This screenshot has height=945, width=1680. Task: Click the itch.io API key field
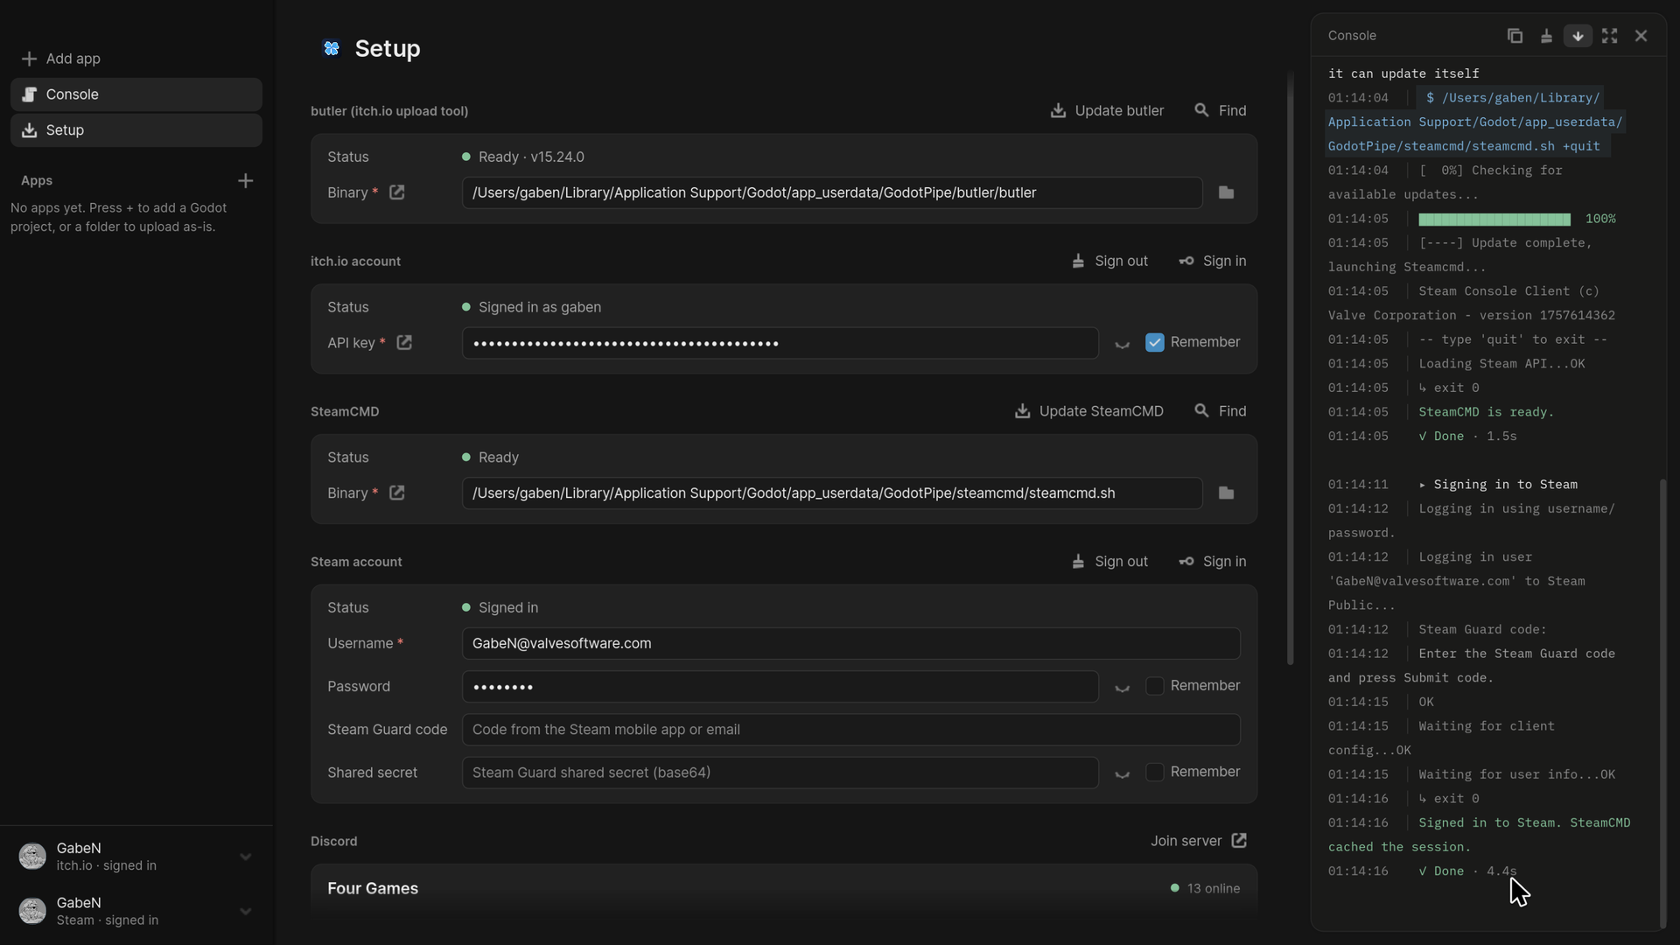[x=780, y=343]
